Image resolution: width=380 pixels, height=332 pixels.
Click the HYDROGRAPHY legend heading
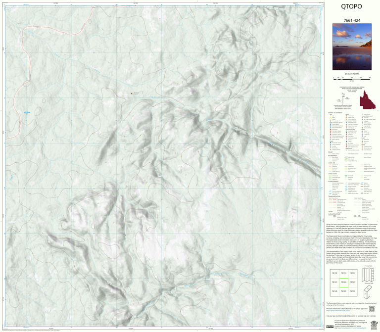point(333,181)
